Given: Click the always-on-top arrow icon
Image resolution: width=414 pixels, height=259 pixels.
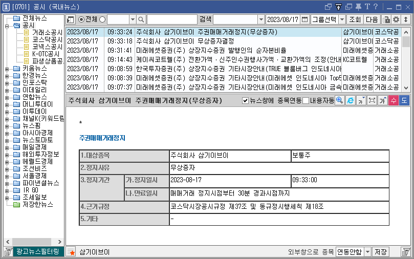Looking at the screenshot, I should coord(338,7).
